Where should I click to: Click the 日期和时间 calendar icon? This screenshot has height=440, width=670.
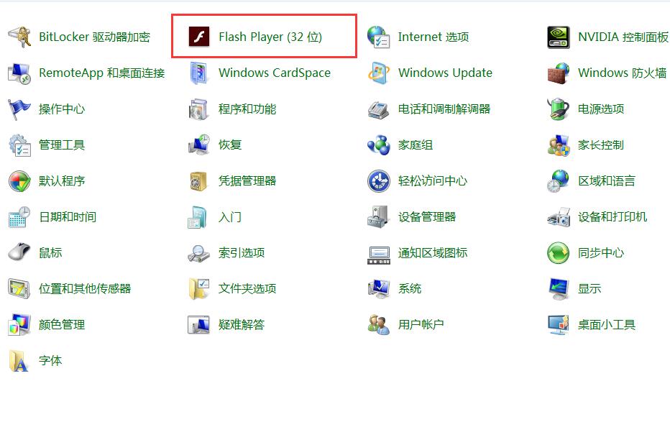pos(19,217)
